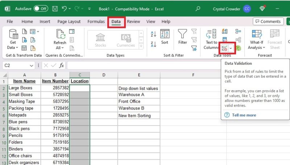
Task: Open the File tab
Action: tap(10, 21)
